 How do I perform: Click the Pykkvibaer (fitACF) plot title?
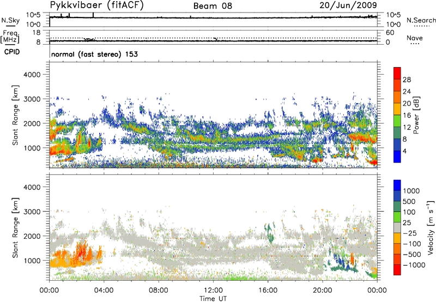tap(96, 5)
